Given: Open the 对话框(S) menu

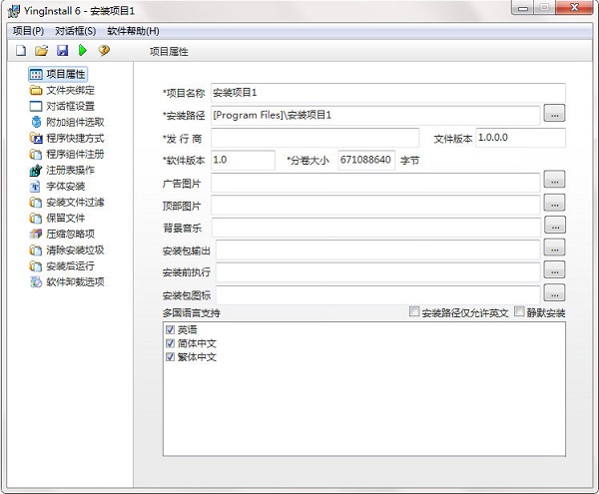Looking at the screenshot, I should (x=75, y=31).
